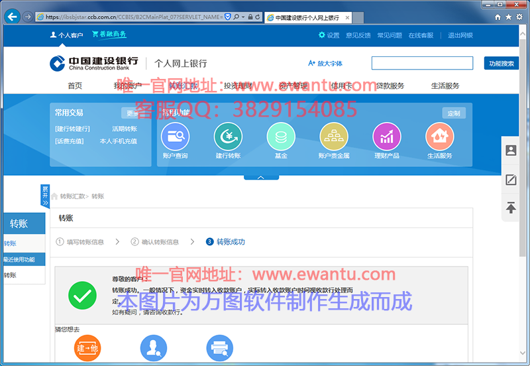Expand the sidebar with the 展开 tab
Screen dimensions: 530x366
click(x=45, y=196)
